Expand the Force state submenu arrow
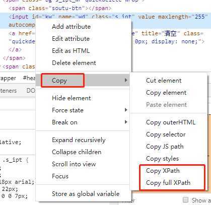Image resolution: width=211 pixels, height=205 pixels. pyautogui.click(x=126, y=110)
